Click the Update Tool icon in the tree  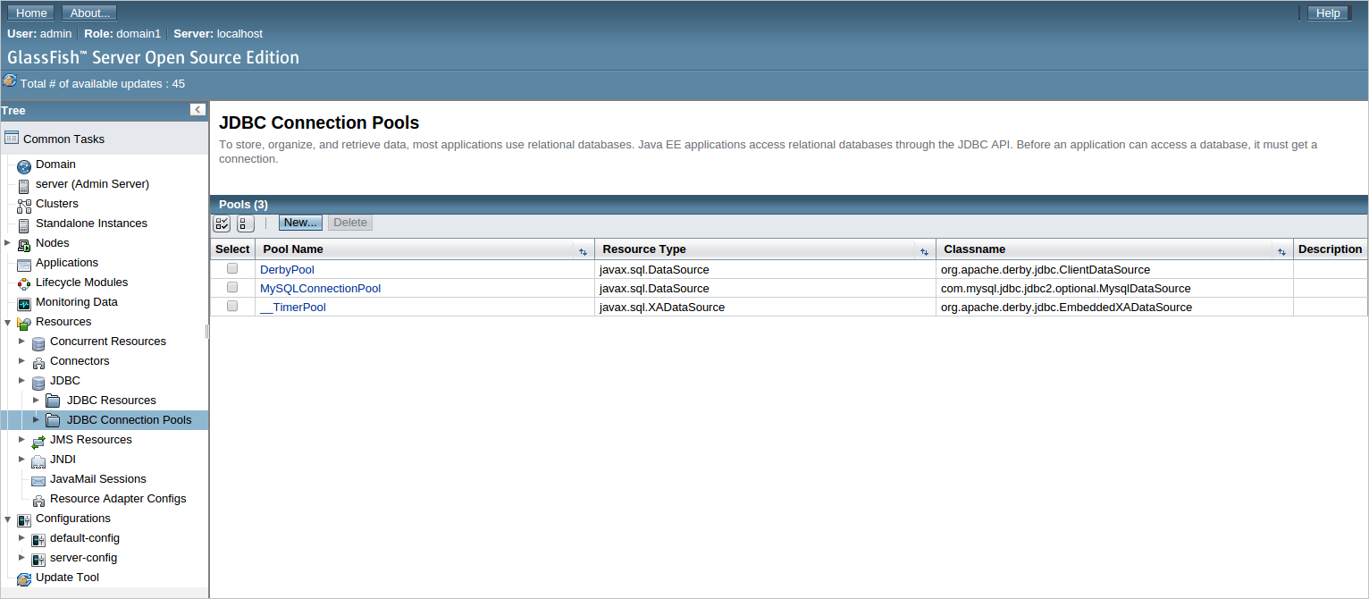click(x=24, y=579)
